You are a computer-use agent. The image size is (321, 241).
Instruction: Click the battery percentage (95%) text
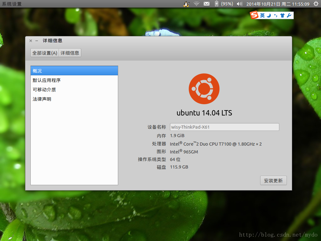227,4
